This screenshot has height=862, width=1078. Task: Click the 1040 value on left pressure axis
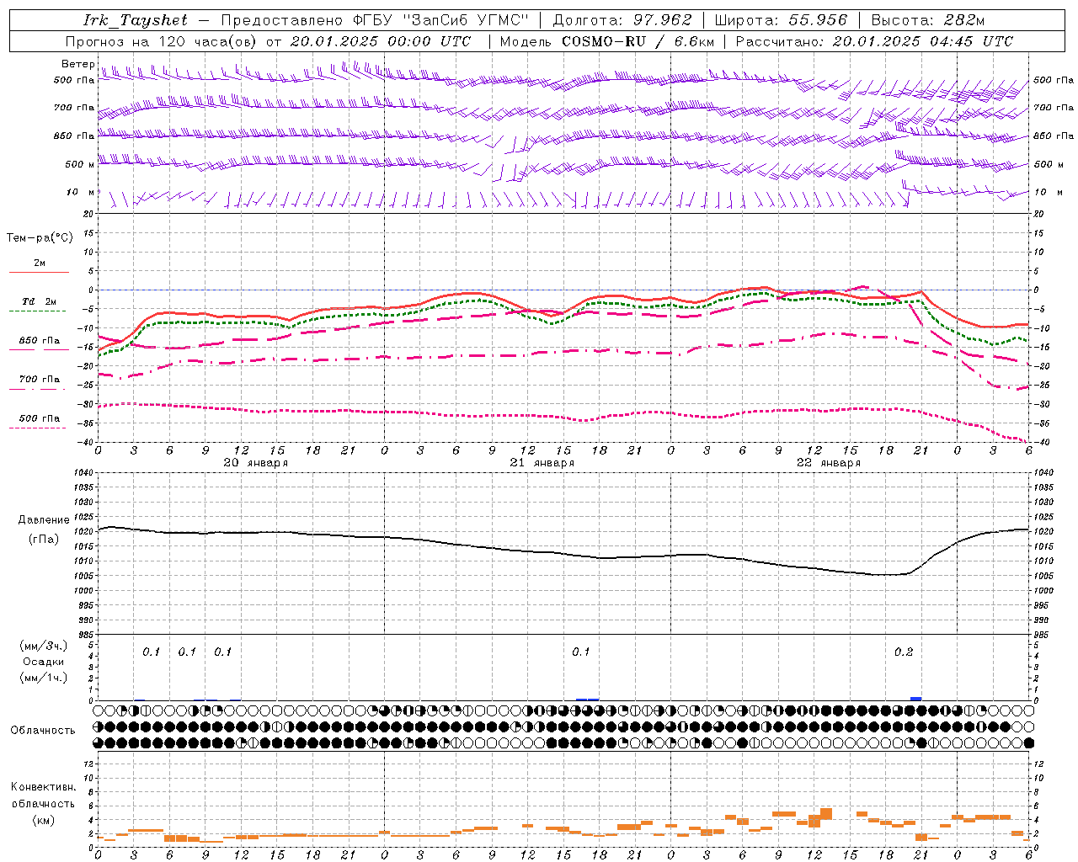83,473
